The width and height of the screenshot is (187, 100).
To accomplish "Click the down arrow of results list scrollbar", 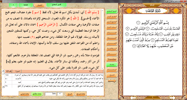I will click(x=3, y=87).
